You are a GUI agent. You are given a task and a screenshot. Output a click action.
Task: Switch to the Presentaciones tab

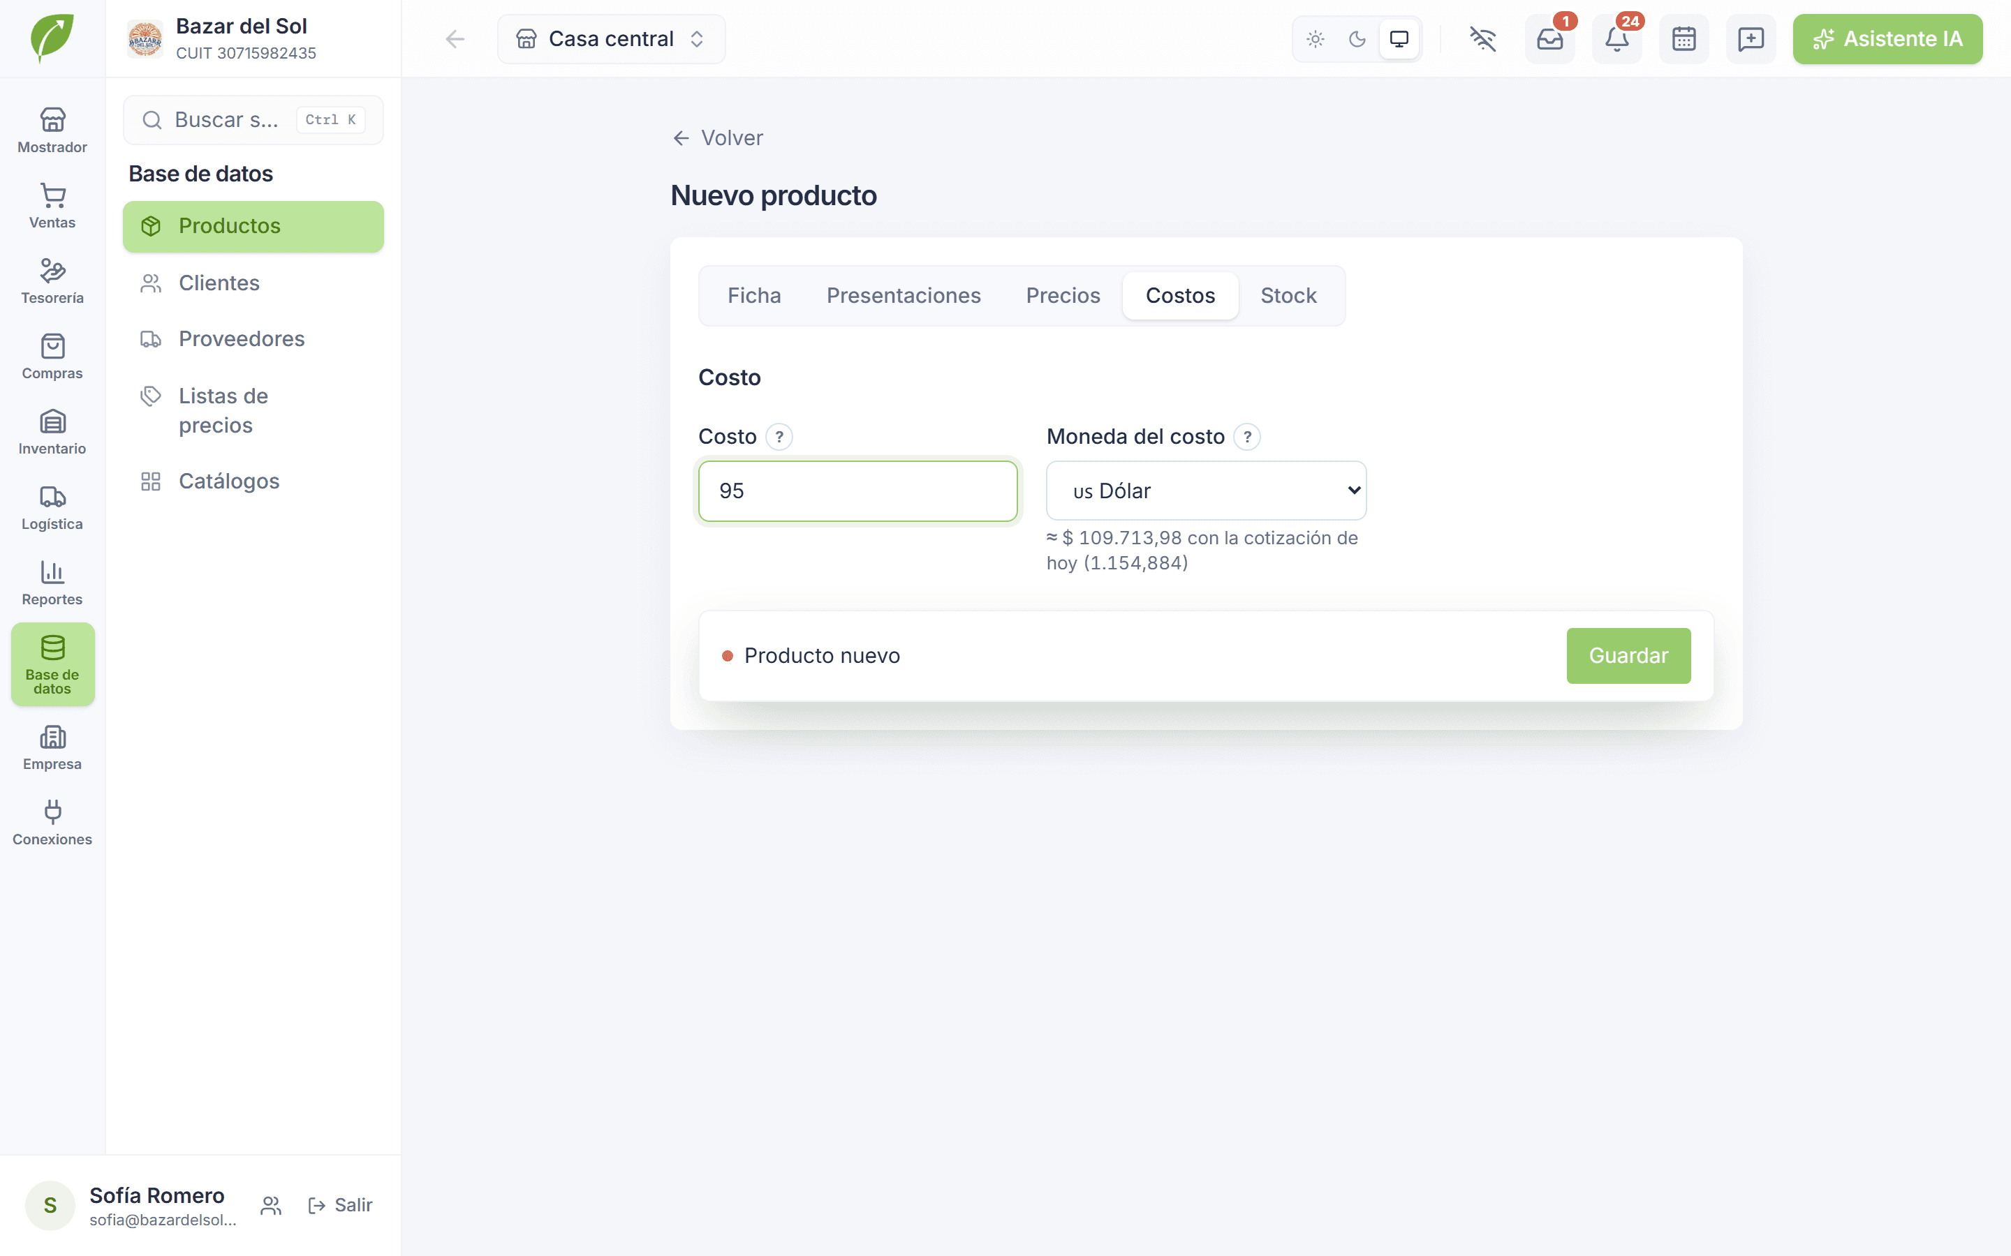[904, 296]
